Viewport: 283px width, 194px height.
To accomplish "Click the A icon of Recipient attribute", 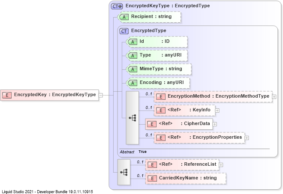I will [124, 17].
